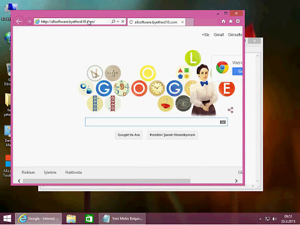
Task: Close the allsoftware.byethost16.com tab
Action: click(182, 22)
